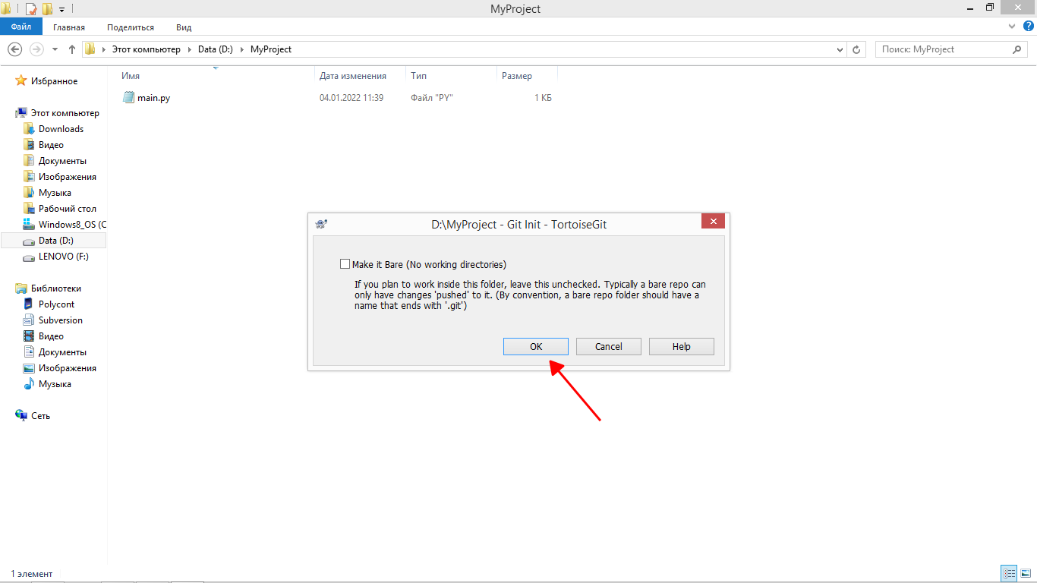Viewport: 1037px width, 583px height.
Task: Expand the chevron after Data (D:) in the address bar
Action: point(242,49)
